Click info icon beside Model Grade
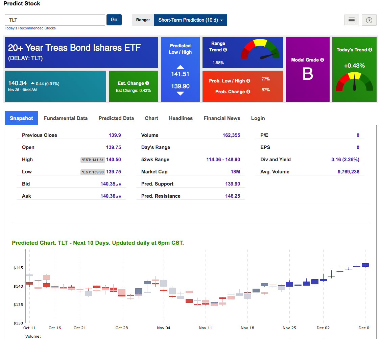The image size is (381, 339). (x=322, y=60)
